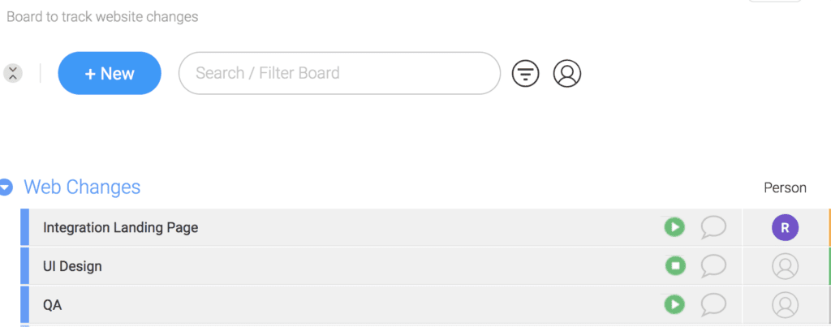Click the + New button
Image resolution: width=831 pixels, height=327 pixels.
(110, 74)
